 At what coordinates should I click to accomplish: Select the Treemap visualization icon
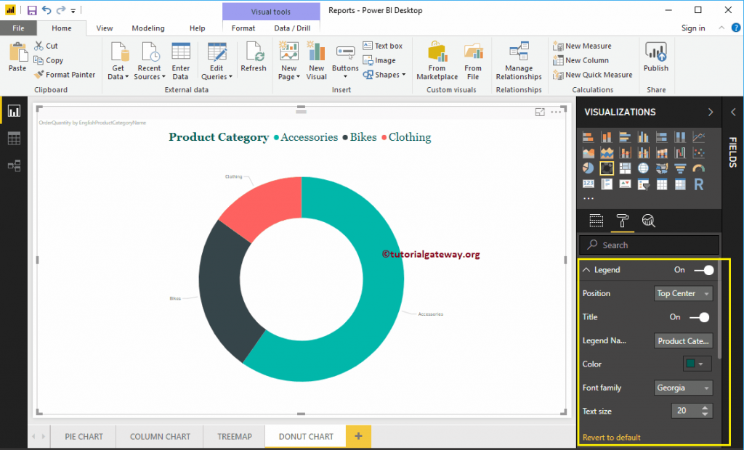coord(625,168)
